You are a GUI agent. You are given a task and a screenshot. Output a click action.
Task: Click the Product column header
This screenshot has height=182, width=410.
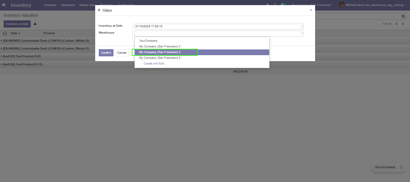(49, 33)
